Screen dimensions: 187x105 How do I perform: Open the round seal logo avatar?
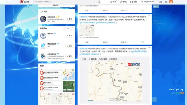tap(43, 36)
